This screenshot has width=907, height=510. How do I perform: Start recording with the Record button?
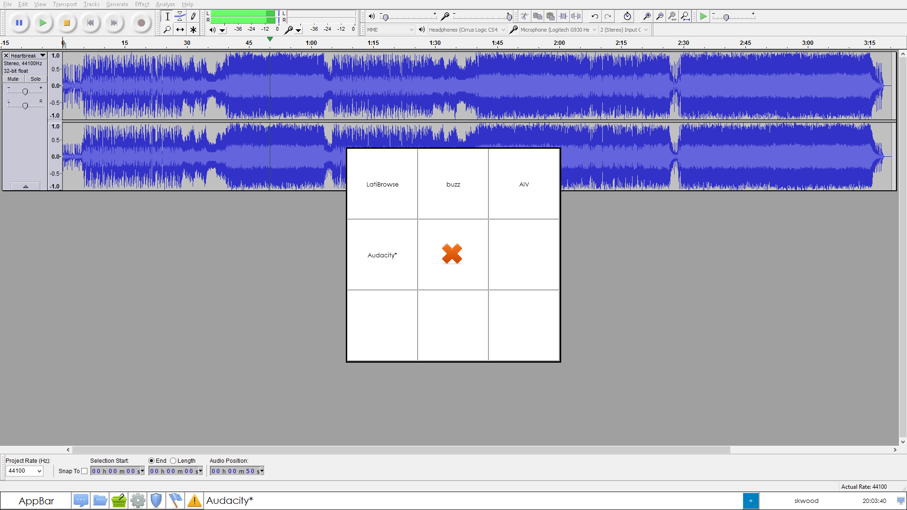pos(141,23)
